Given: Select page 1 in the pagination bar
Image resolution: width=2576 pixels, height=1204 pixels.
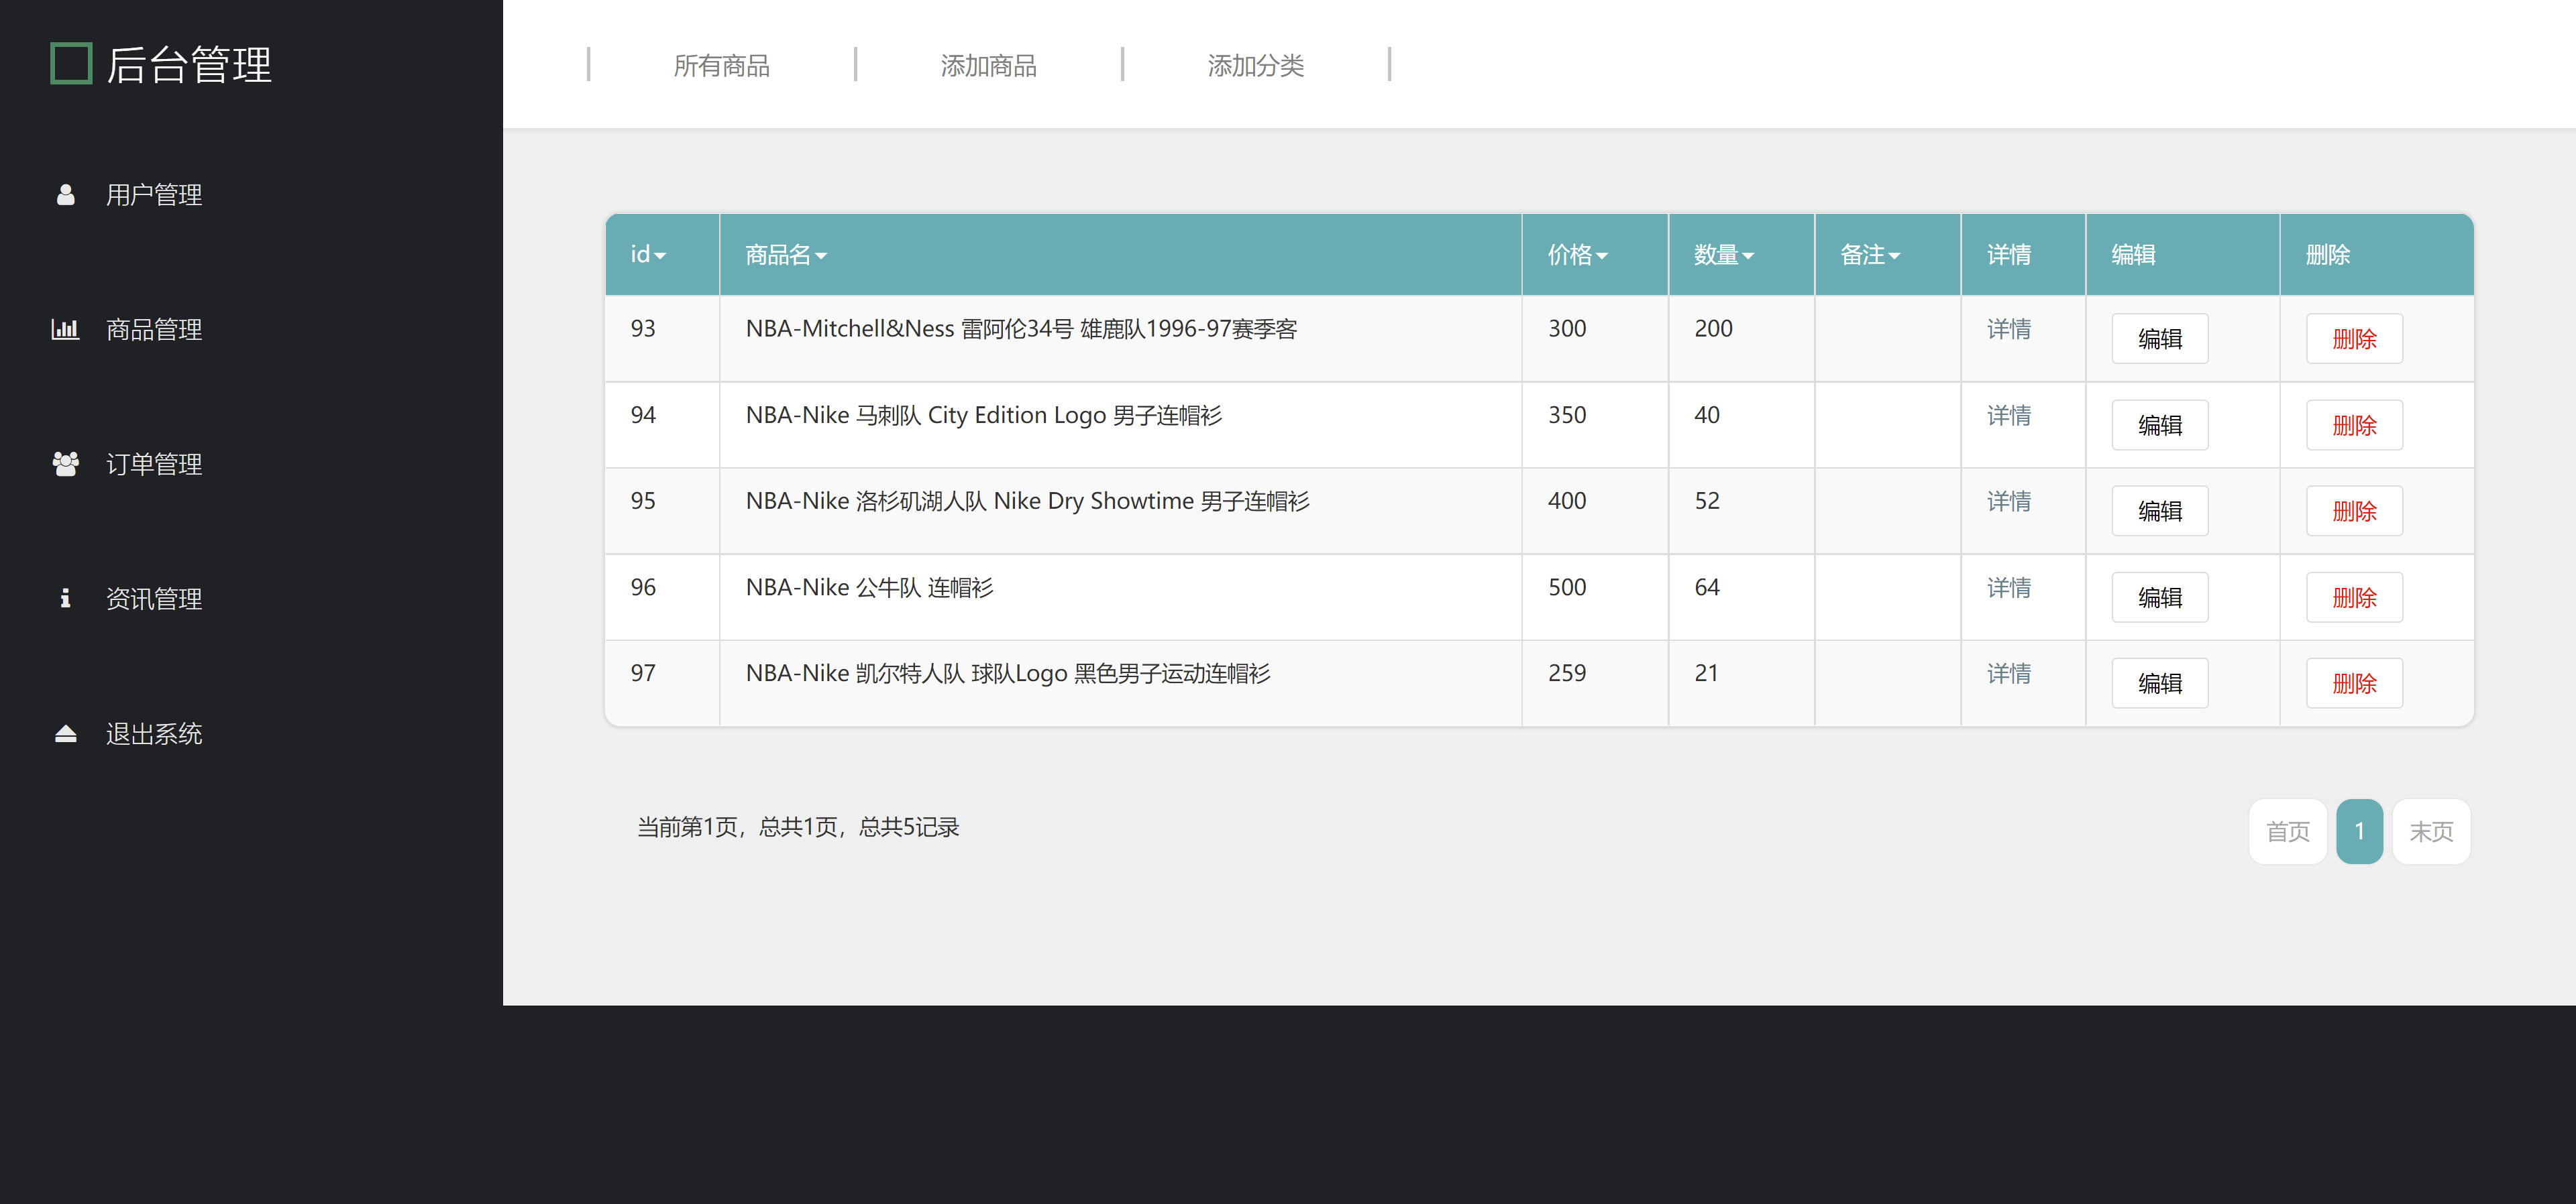Looking at the screenshot, I should 2360,831.
